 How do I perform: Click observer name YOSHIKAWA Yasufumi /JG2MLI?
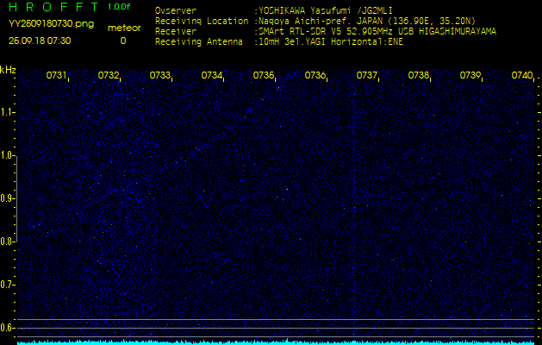[x=325, y=11]
